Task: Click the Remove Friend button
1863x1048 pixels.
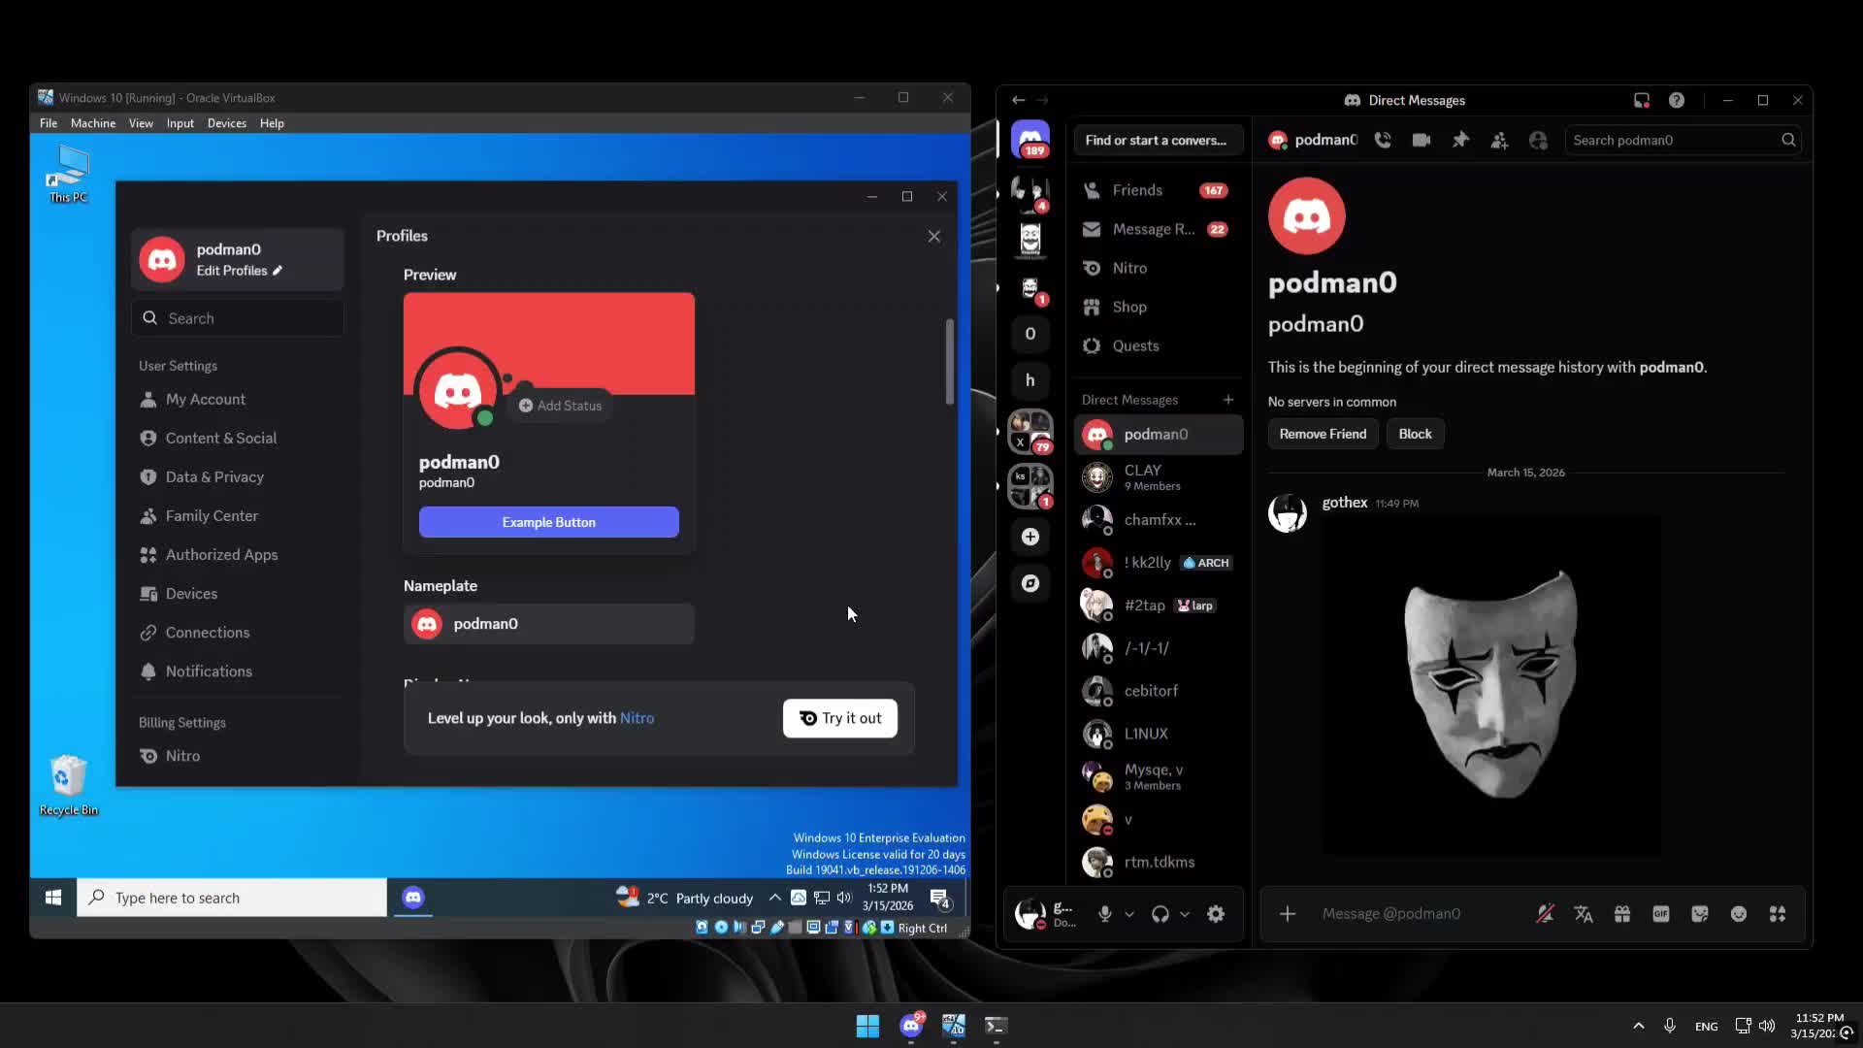Action: [x=1323, y=434]
